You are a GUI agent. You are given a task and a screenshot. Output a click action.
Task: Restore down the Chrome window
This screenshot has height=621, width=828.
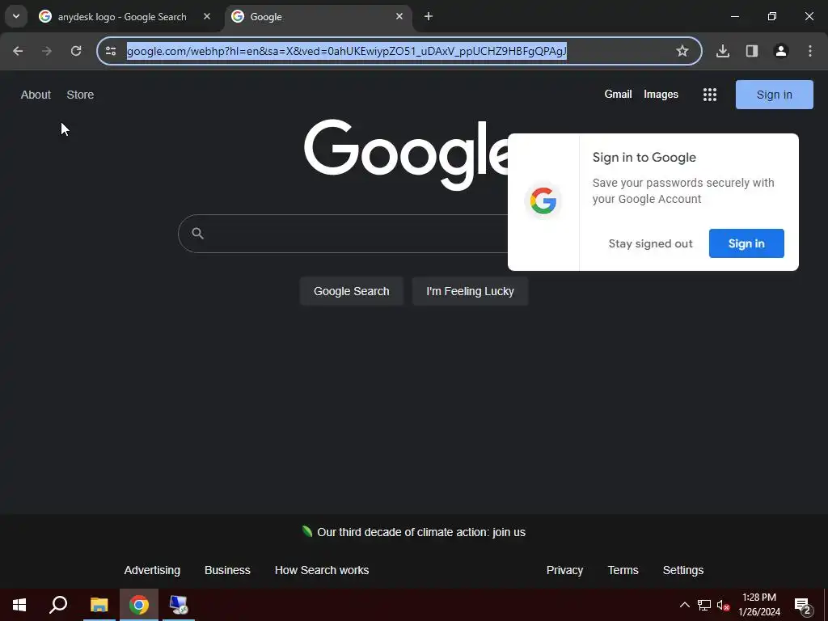pos(772,16)
